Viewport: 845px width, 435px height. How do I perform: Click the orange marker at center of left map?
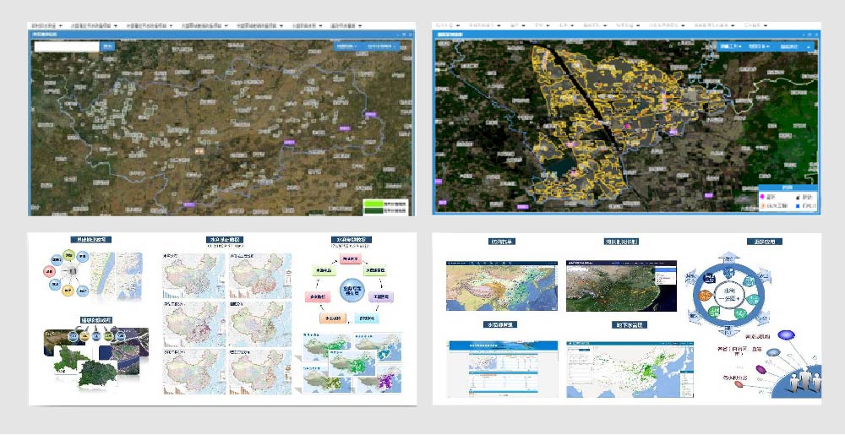point(199,150)
